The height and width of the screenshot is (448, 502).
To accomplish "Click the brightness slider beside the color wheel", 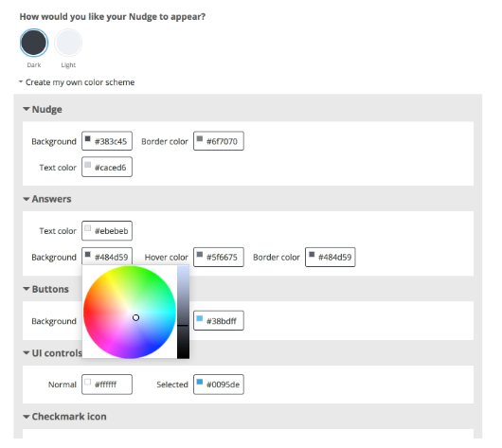I will 183,313.
